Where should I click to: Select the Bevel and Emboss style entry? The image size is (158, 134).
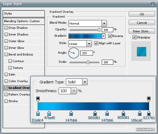tap(24, 54)
